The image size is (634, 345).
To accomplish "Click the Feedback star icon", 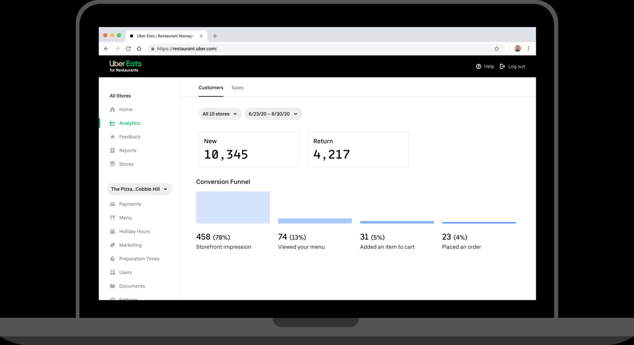I will tap(112, 137).
